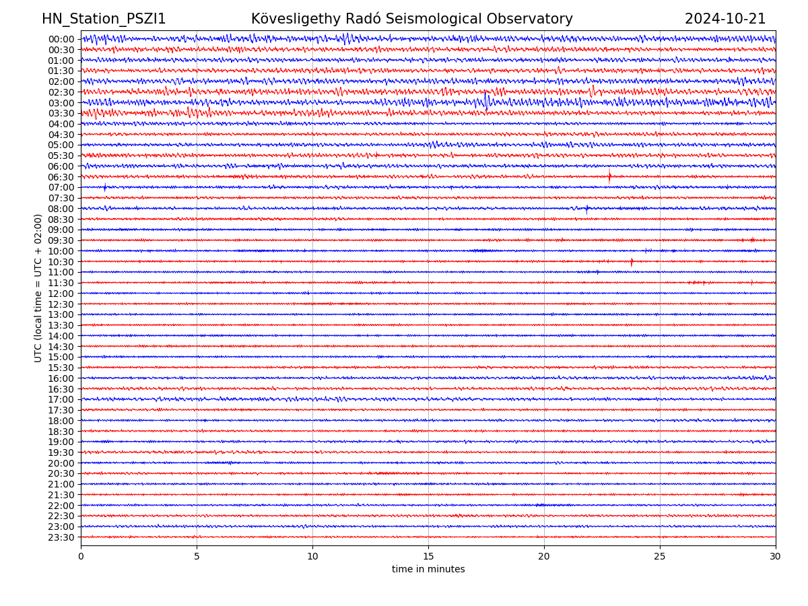Click the 0 tick on the minutes axis

point(81,557)
